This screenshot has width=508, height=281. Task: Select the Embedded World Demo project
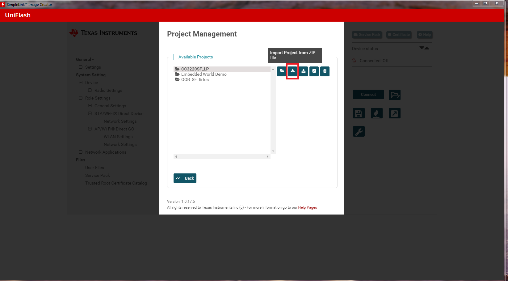tap(222, 74)
